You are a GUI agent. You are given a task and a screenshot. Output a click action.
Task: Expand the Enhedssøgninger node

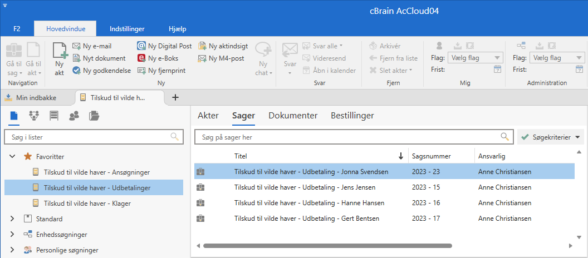[x=12, y=235]
